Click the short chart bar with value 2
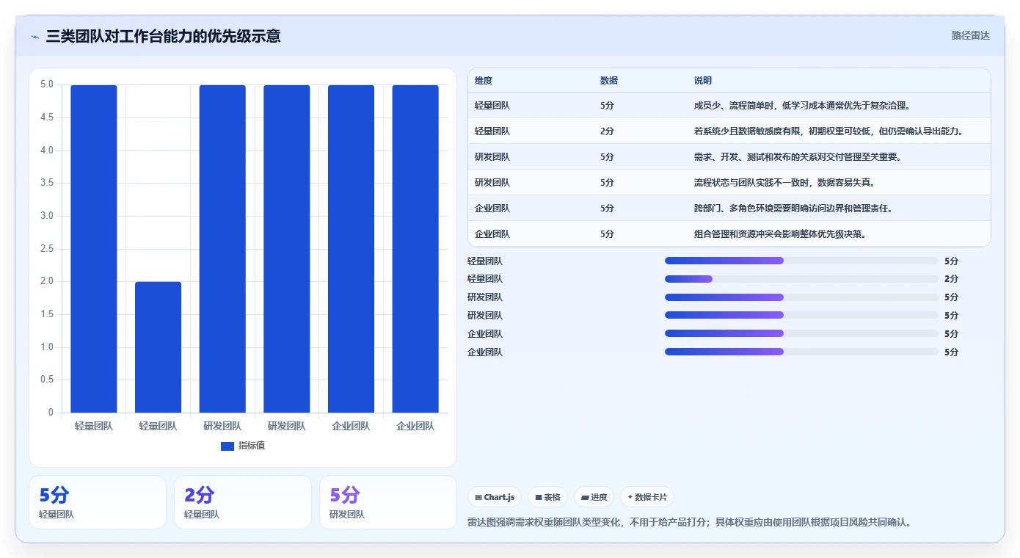The image size is (1020, 558). [158, 347]
